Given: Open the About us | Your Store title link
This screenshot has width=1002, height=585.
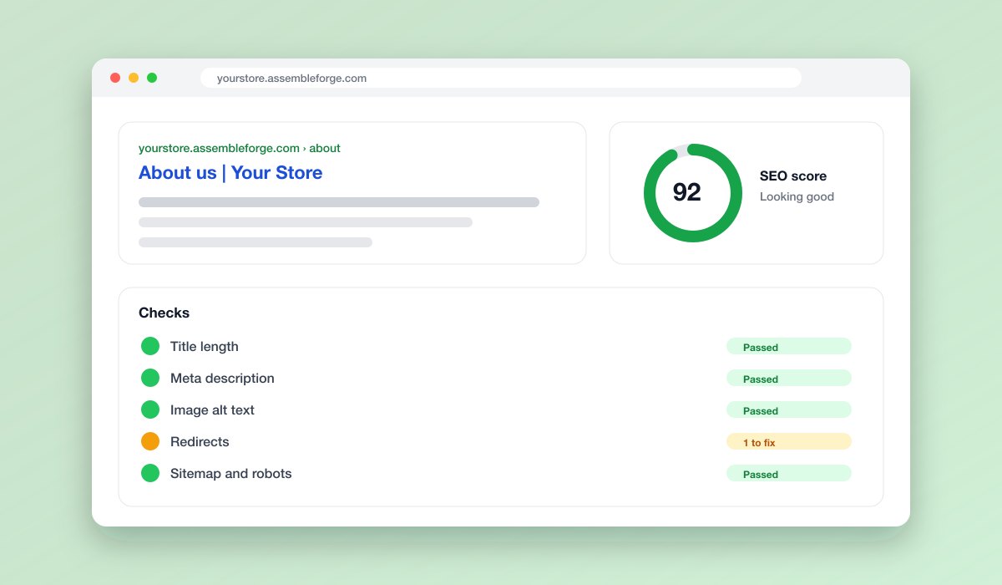Looking at the screenshot, I should pyautogui.click(x=230, y=173).
